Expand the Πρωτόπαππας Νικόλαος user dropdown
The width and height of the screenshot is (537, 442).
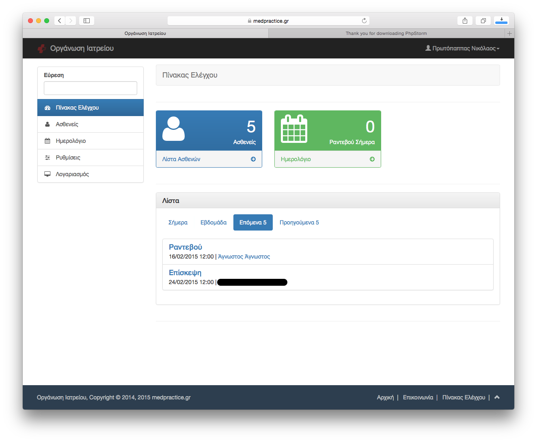pos(462,48)
